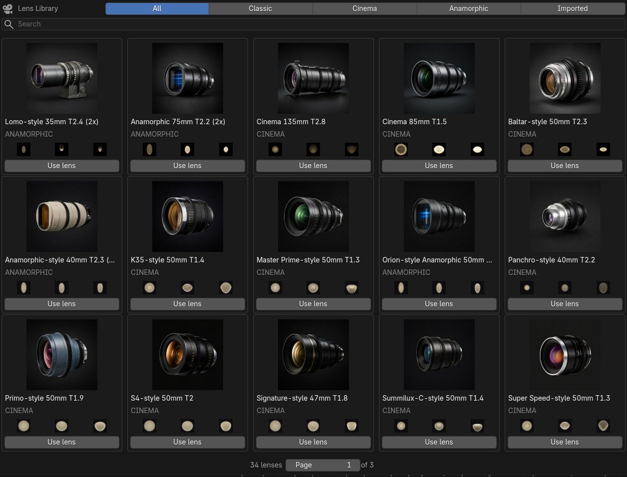Click the beige Anamorphic-style 40mm lens thumbnail
The width and height of the screenshot is (627, 477).
62,217
